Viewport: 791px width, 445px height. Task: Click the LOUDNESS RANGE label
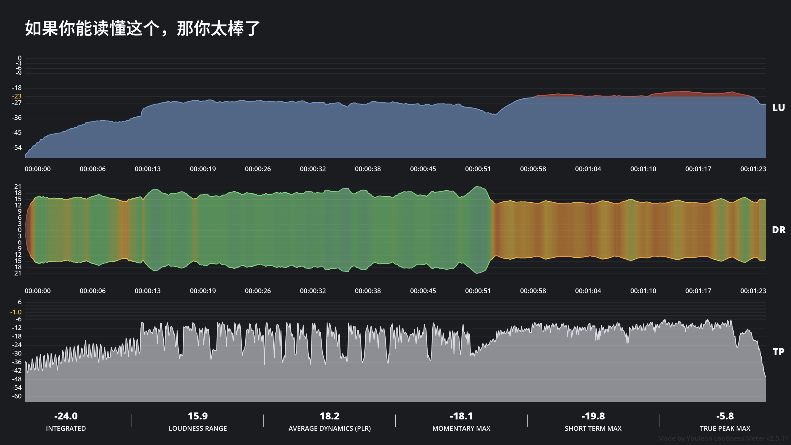tap(198, 429)
